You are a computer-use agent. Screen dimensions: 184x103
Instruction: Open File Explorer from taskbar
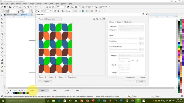pyautogui.click(x=53, y=101)
